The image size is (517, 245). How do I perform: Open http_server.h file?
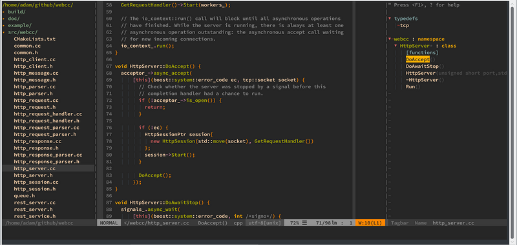point(33,175)
